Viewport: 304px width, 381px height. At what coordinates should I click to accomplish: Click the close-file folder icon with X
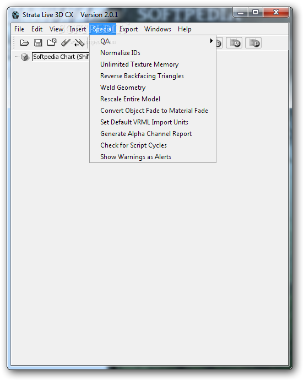pos(52,42)
